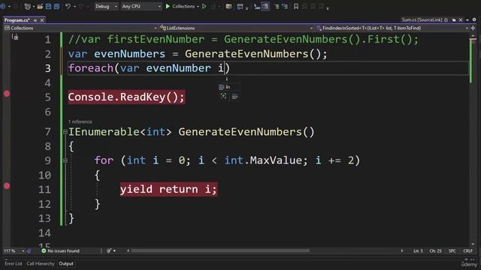Click the '1 reference' CodeLens link
Image resolution: width=481 pixels, height=270 pixels.
coord(80,121)
